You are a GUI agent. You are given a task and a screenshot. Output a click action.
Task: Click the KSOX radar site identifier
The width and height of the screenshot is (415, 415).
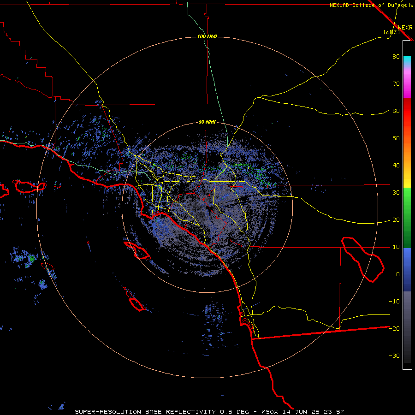pos(269,412)
